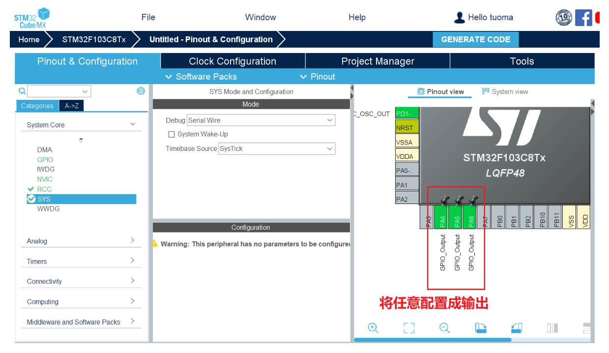Screen dimensions: 609x353
Task: Open the gear settings icon in categories panel
Action: pos(141,91)
